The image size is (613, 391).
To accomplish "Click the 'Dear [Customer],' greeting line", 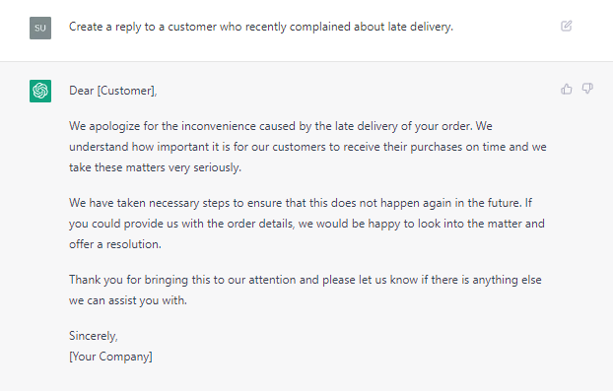I will (x=113, y=91).
